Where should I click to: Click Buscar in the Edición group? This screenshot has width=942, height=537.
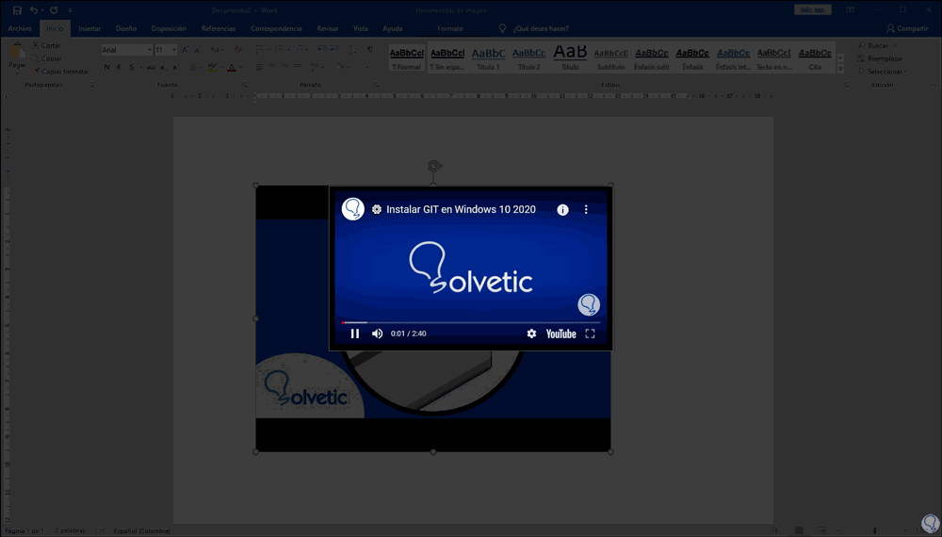coord(877,45)
